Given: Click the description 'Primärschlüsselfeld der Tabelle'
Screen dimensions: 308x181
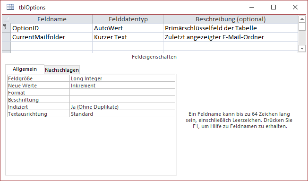Looking at the screenshot, I should (x=231, y=28).
